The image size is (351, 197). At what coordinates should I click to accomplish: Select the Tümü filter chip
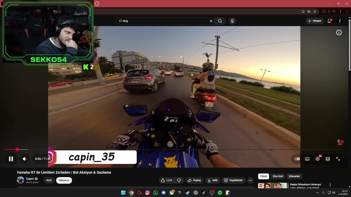pos(264,176)
